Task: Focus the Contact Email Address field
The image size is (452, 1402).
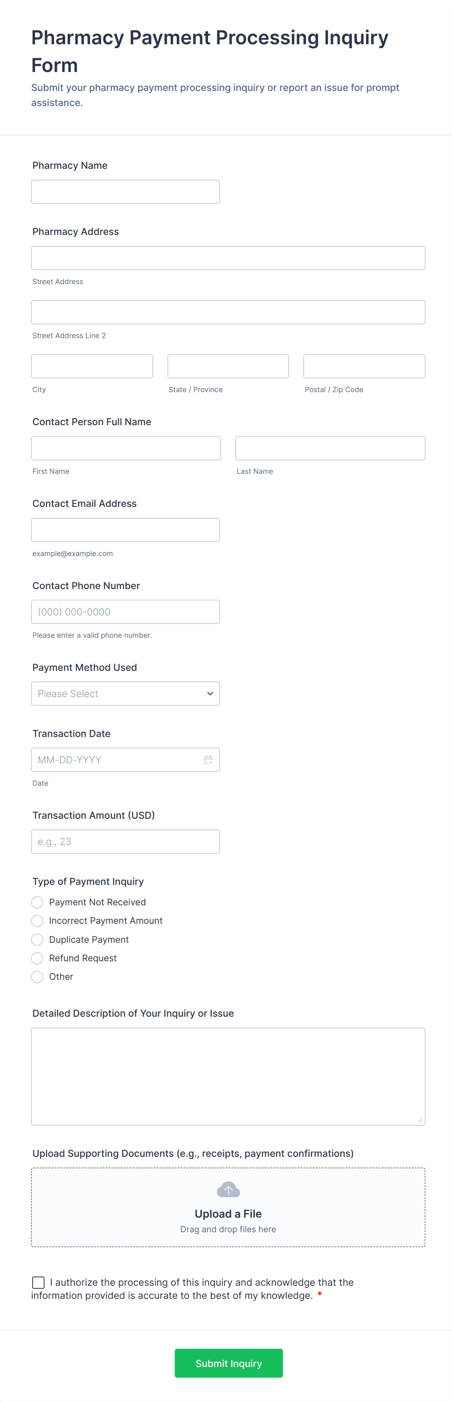Action: (x=125, y=530)
